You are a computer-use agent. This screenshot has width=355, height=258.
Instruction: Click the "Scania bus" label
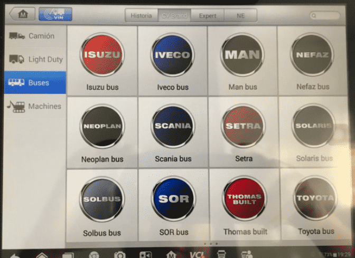tap(173, 159)
